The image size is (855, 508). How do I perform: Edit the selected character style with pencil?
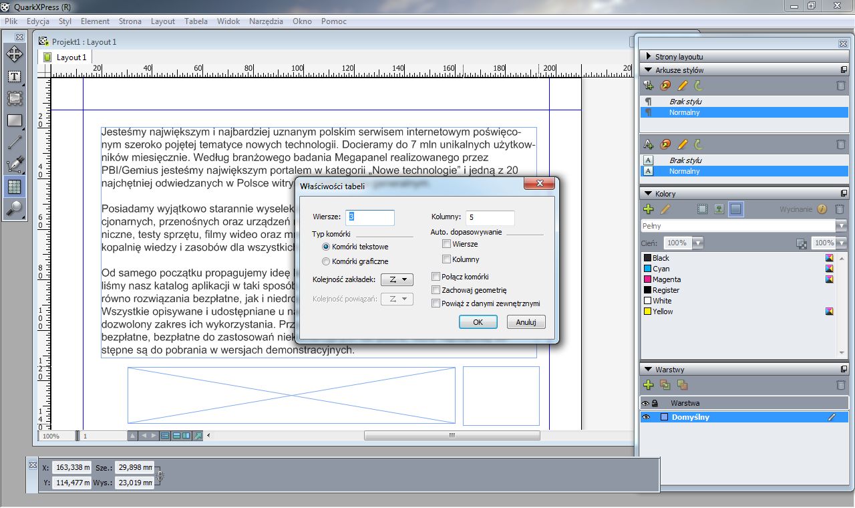(683, 144)
